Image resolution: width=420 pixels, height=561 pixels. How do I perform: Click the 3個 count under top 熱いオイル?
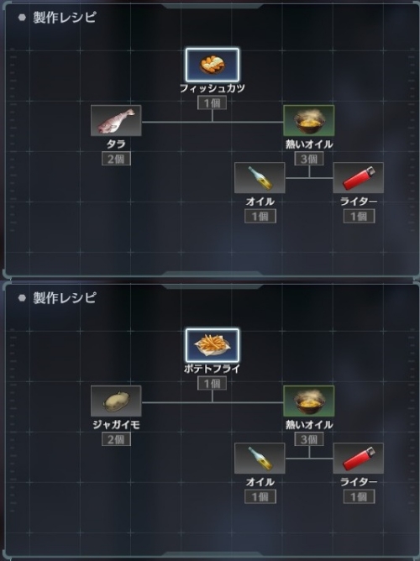(309, 159)
